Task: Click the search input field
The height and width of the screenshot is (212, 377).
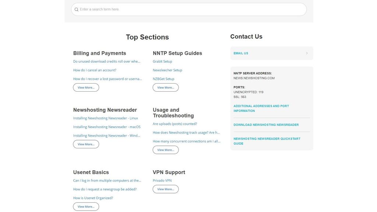Action: point(184,9)
